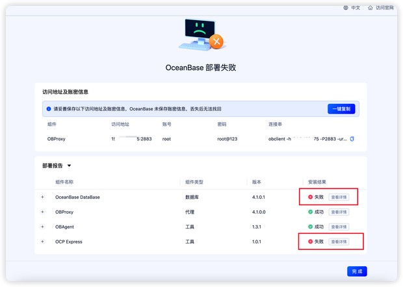
Task: Click the 组件类型 column header
Action: click(x=194, y=182)
